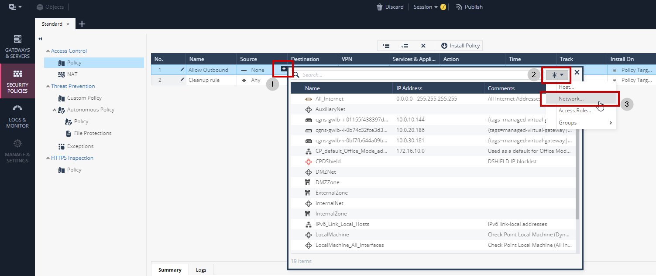This screenshot has height=276, width=656.
Task: Add a rule above using the toolbar icon
Action: click(x=386, y=45)
